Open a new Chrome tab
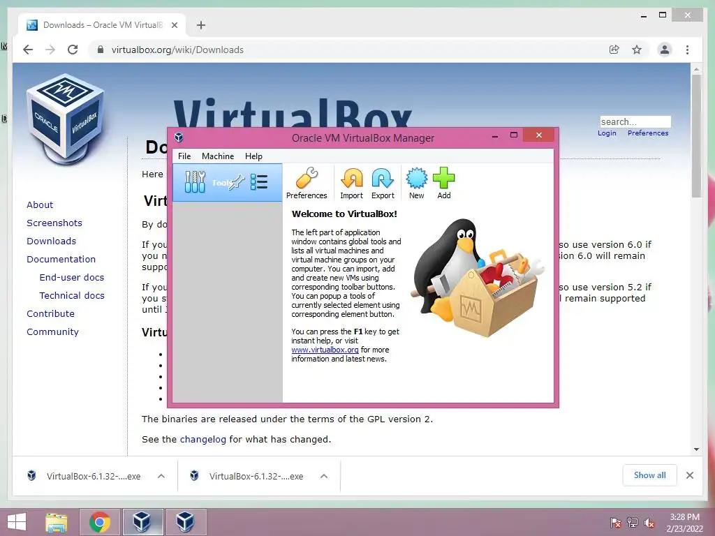 click(x=201, y=25)
